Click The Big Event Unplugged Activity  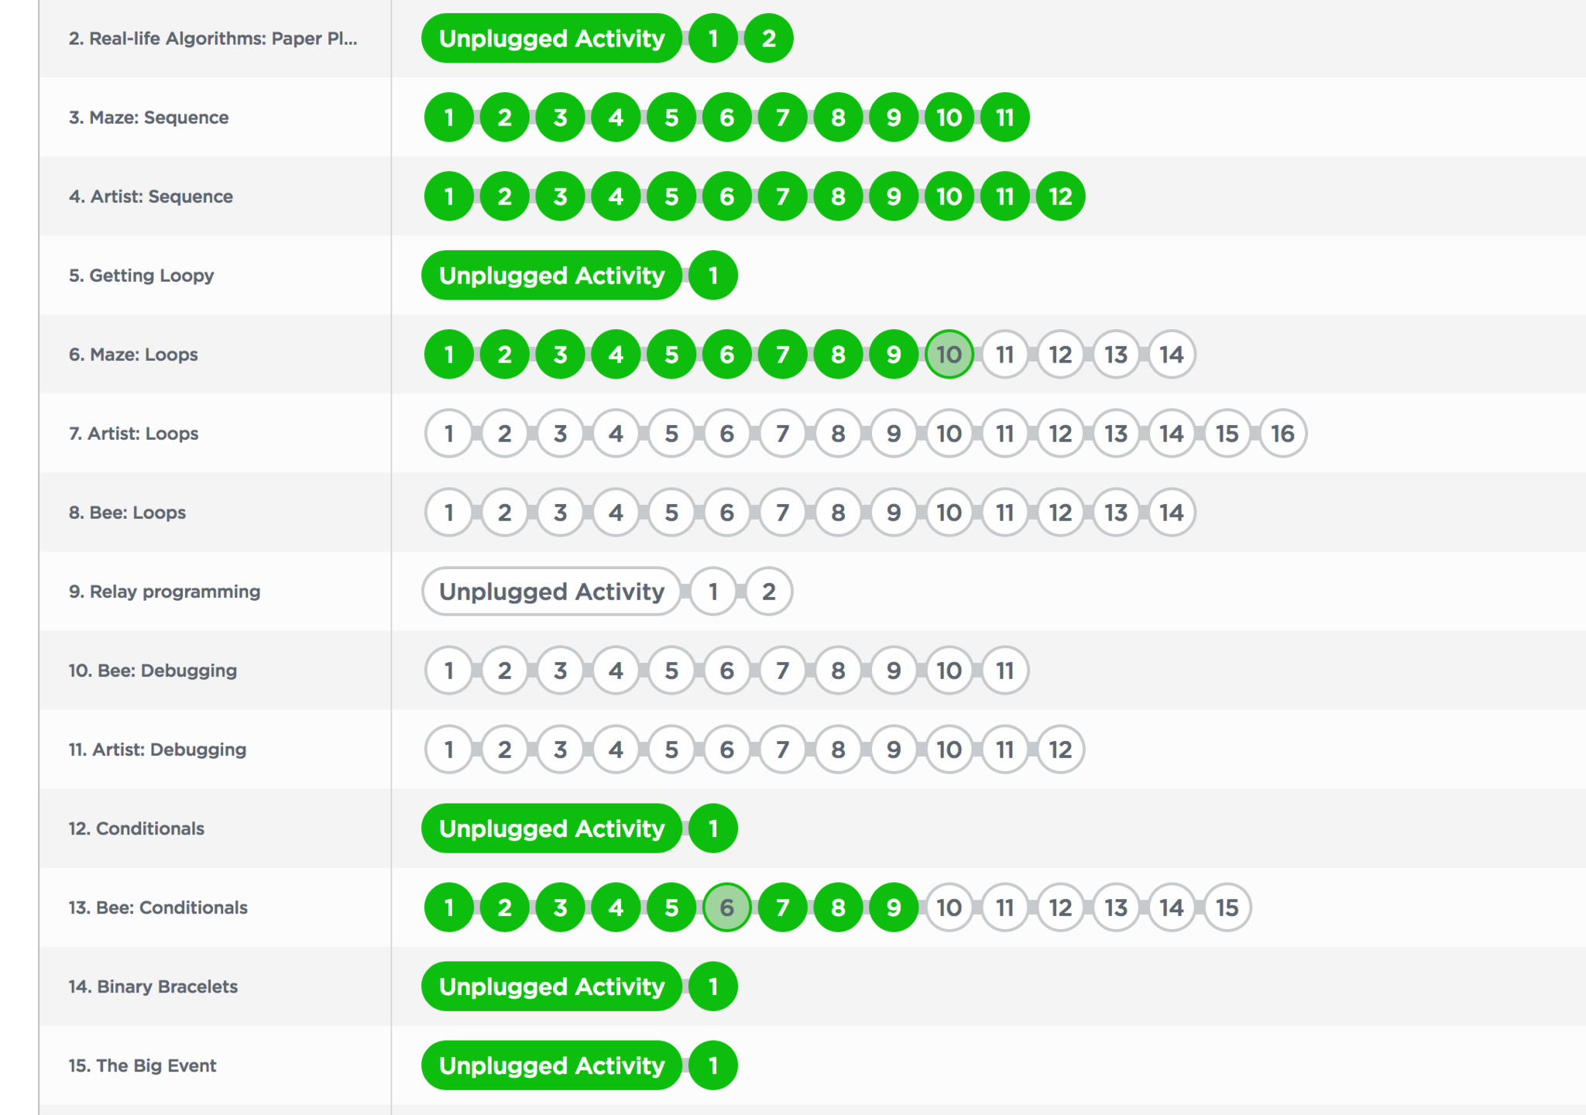[x=551, y=1065]
